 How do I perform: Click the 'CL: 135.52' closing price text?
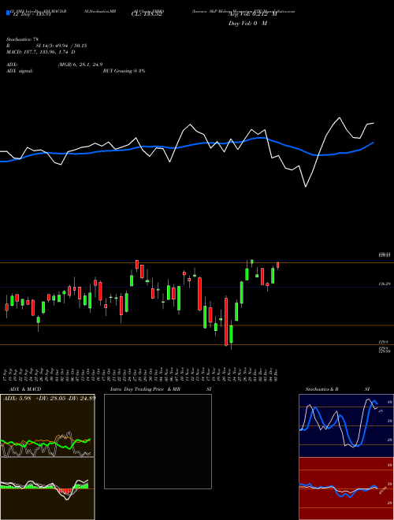[x=147, y=14]
